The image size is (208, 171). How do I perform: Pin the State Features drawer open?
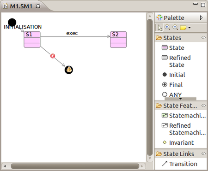(203, 106)
